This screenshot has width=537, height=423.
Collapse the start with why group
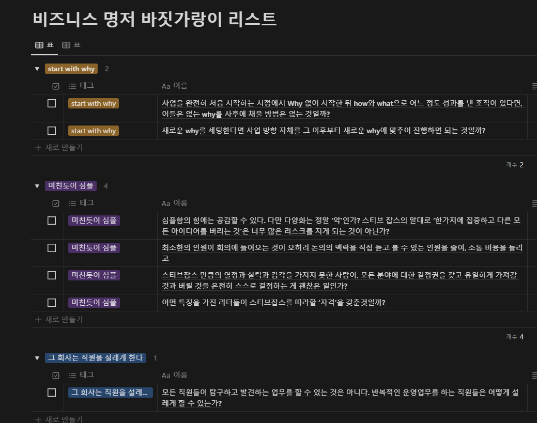(x=36, y=68)
